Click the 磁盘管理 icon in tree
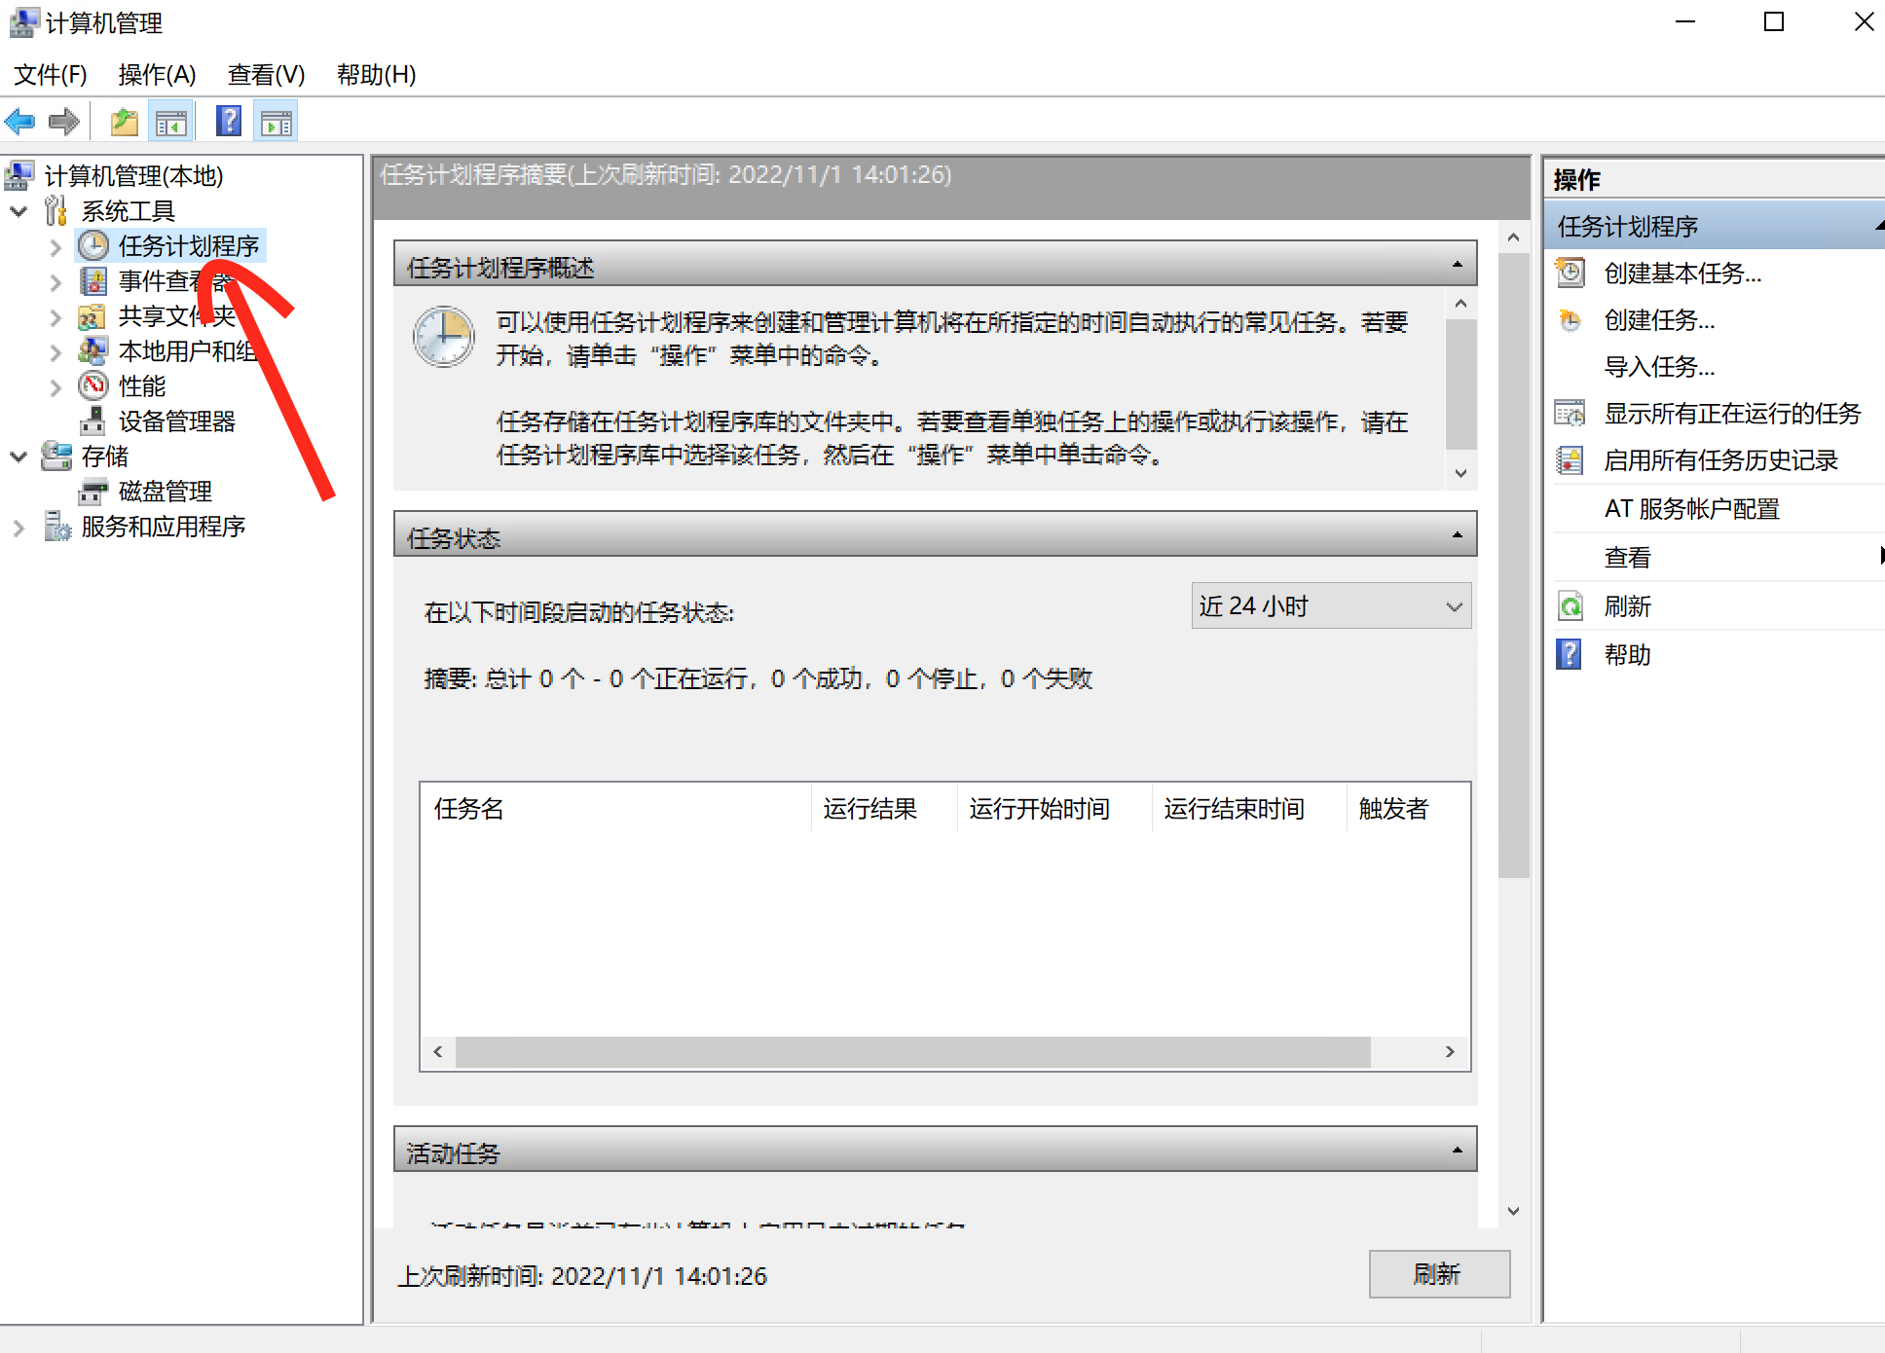Image resolution: width=1885 pixels, height=1353 pixels. click(x=93, y=492)
